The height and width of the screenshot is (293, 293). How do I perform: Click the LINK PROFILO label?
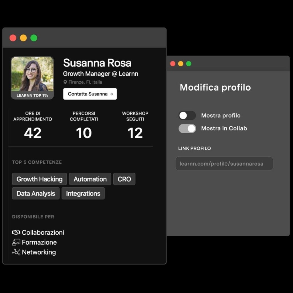[195, 149]
